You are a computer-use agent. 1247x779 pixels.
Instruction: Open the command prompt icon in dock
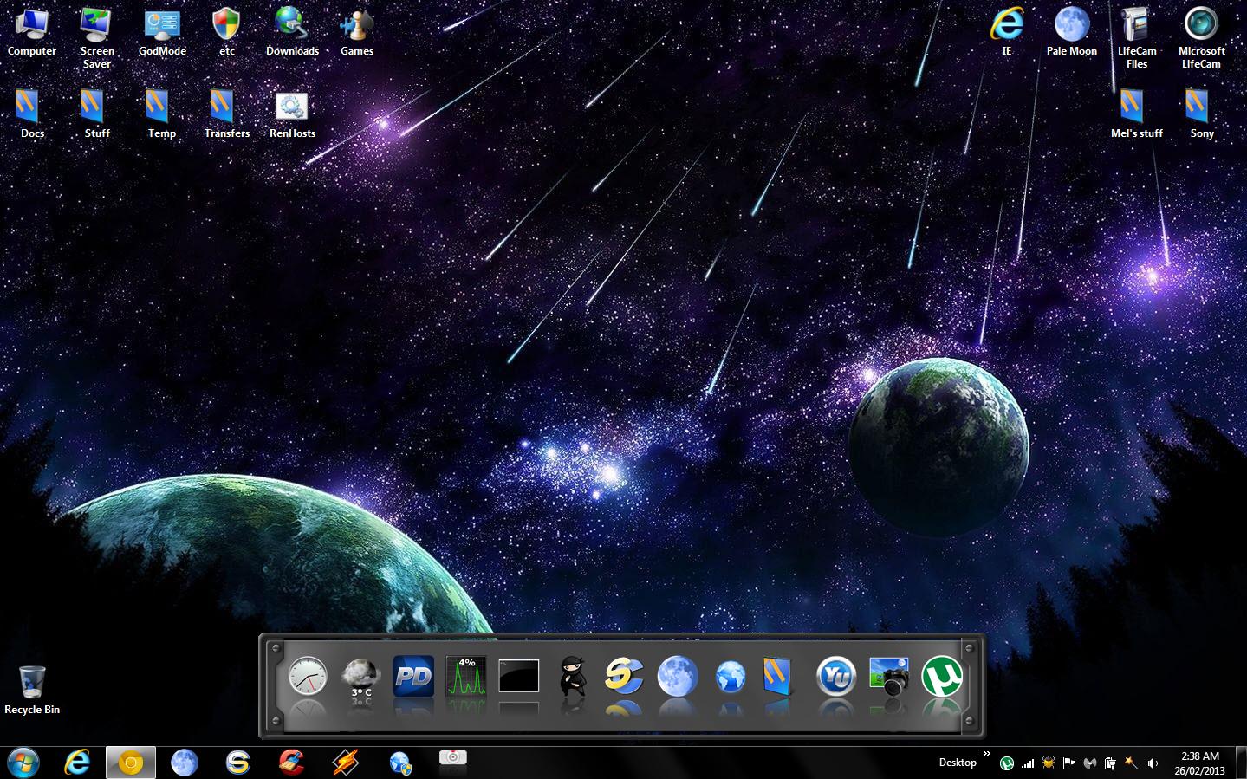pyautogui.click(x=519, y=677)
